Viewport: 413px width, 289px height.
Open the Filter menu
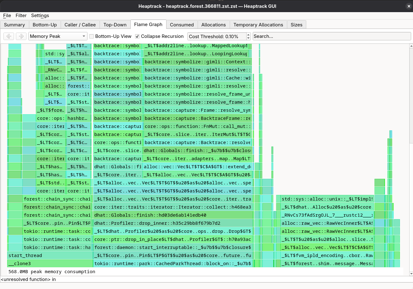pos(21,16)
